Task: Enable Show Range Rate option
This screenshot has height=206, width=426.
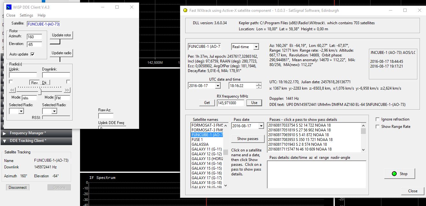Action: pos(378,127)
